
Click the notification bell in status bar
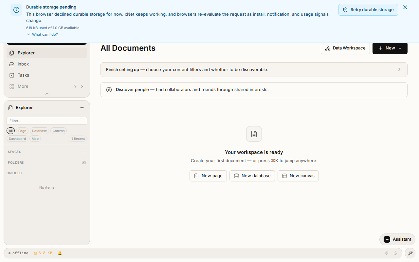60,253
